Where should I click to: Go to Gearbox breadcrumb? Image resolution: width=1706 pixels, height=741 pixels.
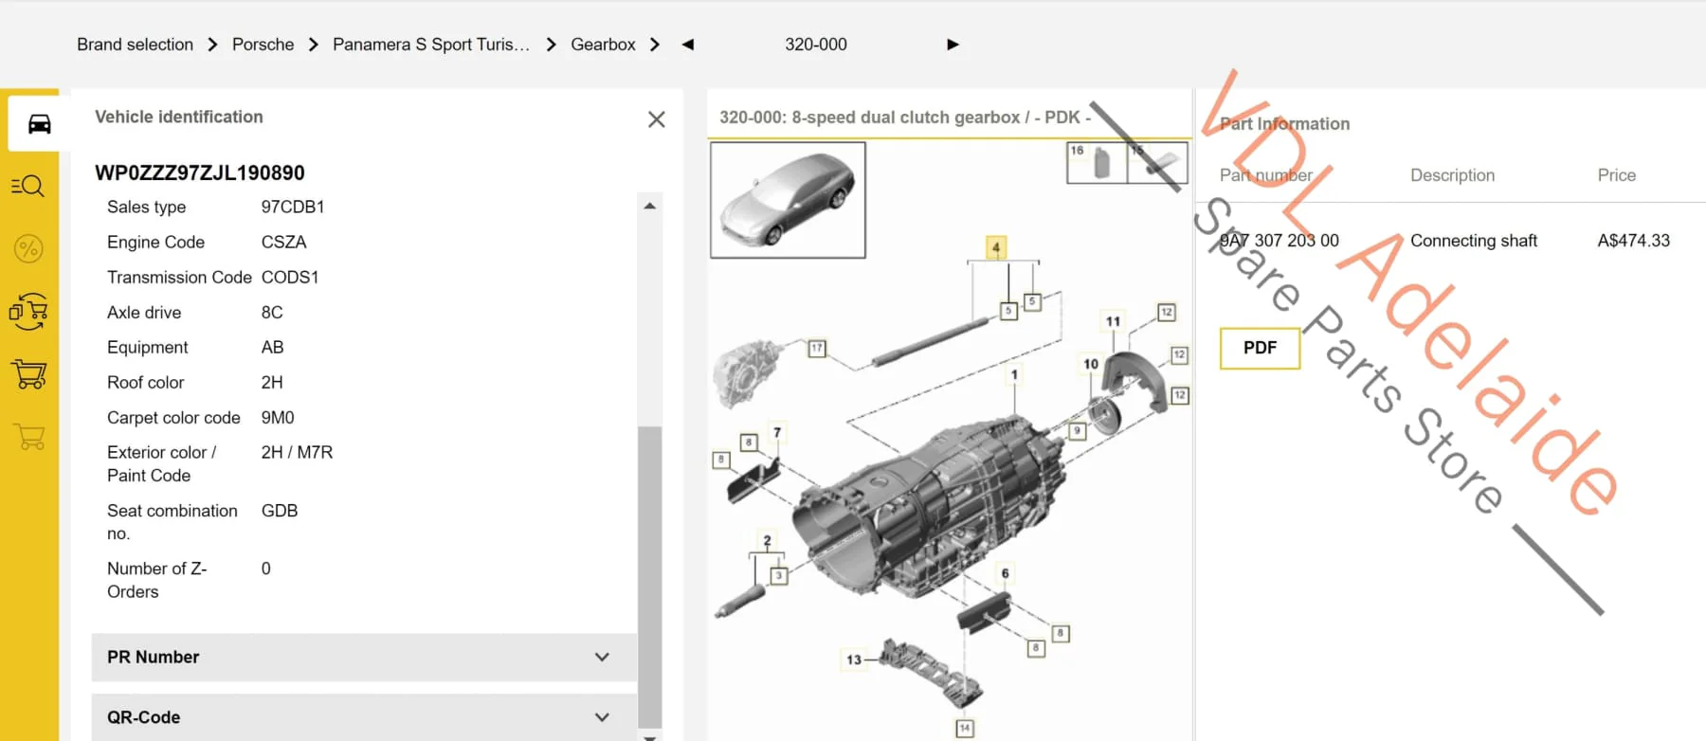click(x=603, y=45)
